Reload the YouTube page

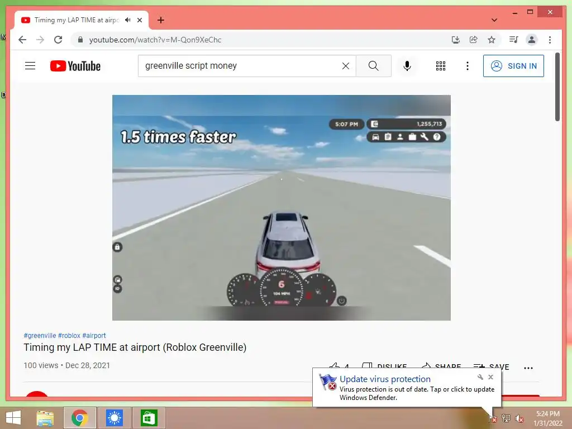click(x=58, y=40)
